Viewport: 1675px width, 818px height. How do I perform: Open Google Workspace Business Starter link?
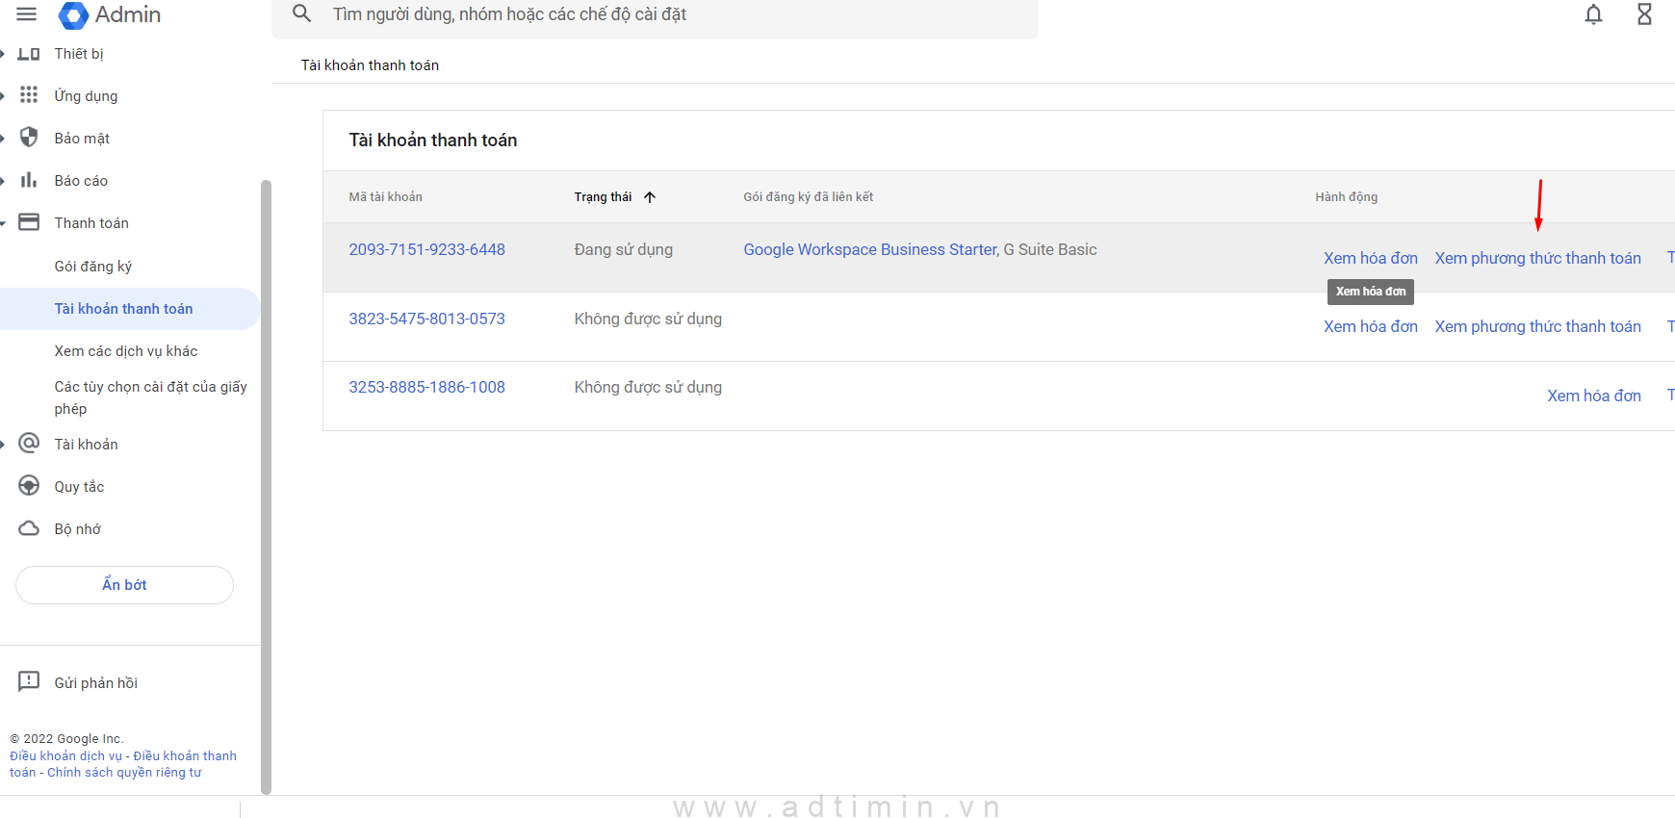click(x=870, y=249)
